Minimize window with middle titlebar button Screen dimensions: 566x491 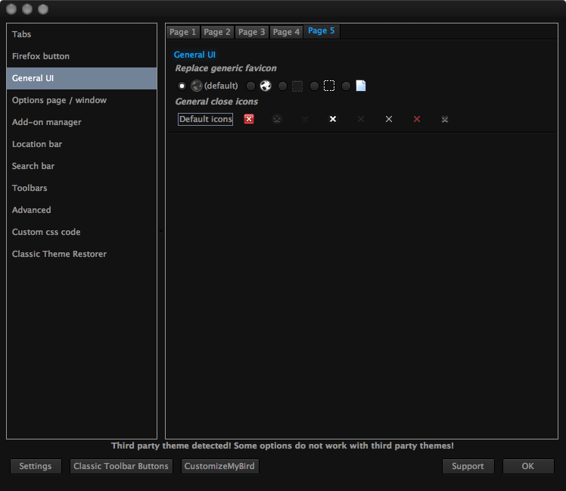(27, 9)
